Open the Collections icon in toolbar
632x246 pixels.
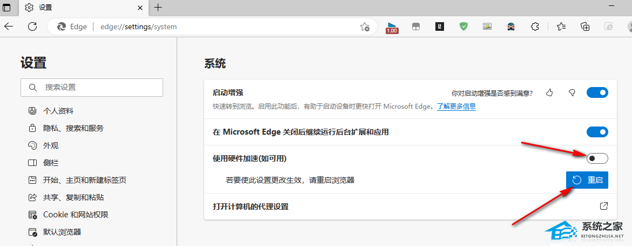pyautogui.click(x=585, y=26)
